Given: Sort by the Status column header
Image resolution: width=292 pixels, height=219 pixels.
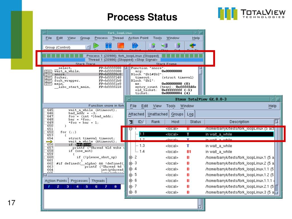Looking at the screenshot, I should pyautogui.click(x=195, y=122).
